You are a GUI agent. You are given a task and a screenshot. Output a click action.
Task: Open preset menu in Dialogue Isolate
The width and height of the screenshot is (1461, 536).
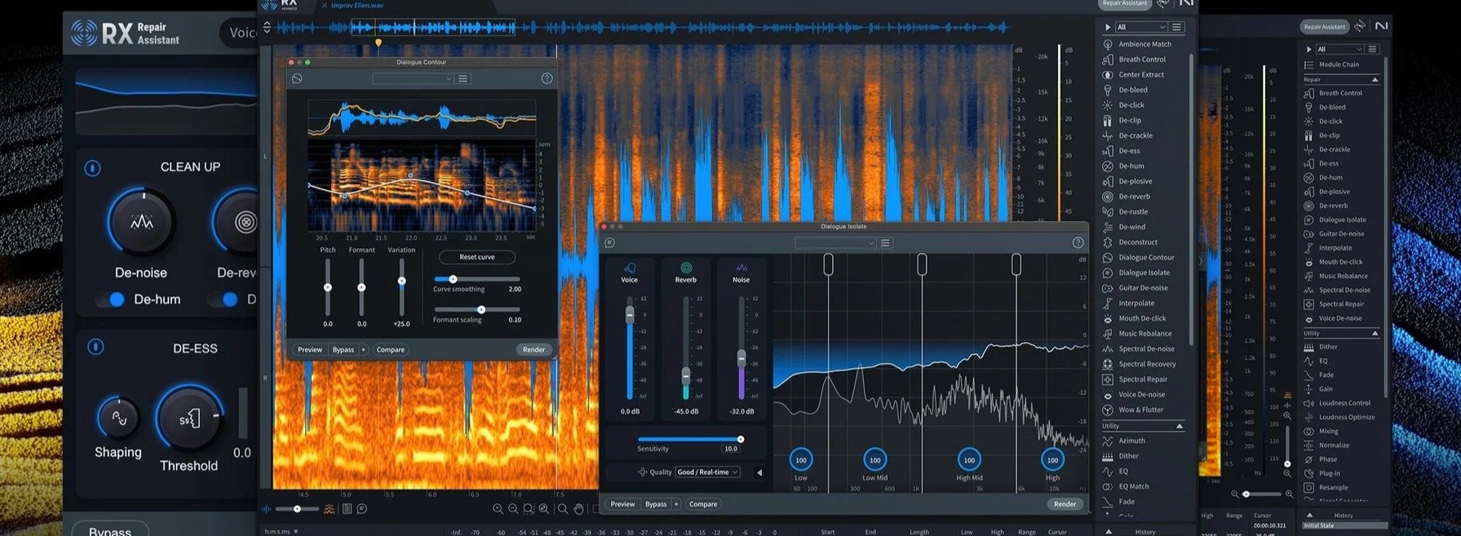tap(885, 242)
